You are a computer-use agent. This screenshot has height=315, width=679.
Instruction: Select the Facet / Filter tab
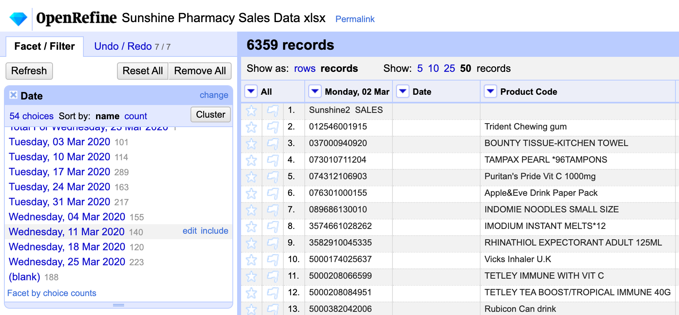[44, 47]
